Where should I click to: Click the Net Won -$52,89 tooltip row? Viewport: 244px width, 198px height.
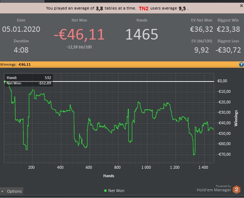pyautogui.click(x=29, y=83)
